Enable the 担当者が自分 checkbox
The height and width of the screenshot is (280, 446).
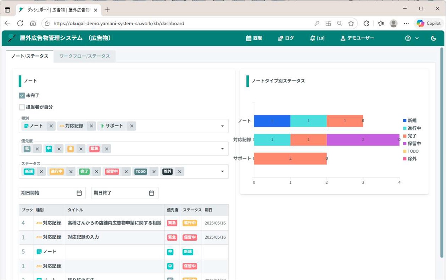(x=22, y=107)
